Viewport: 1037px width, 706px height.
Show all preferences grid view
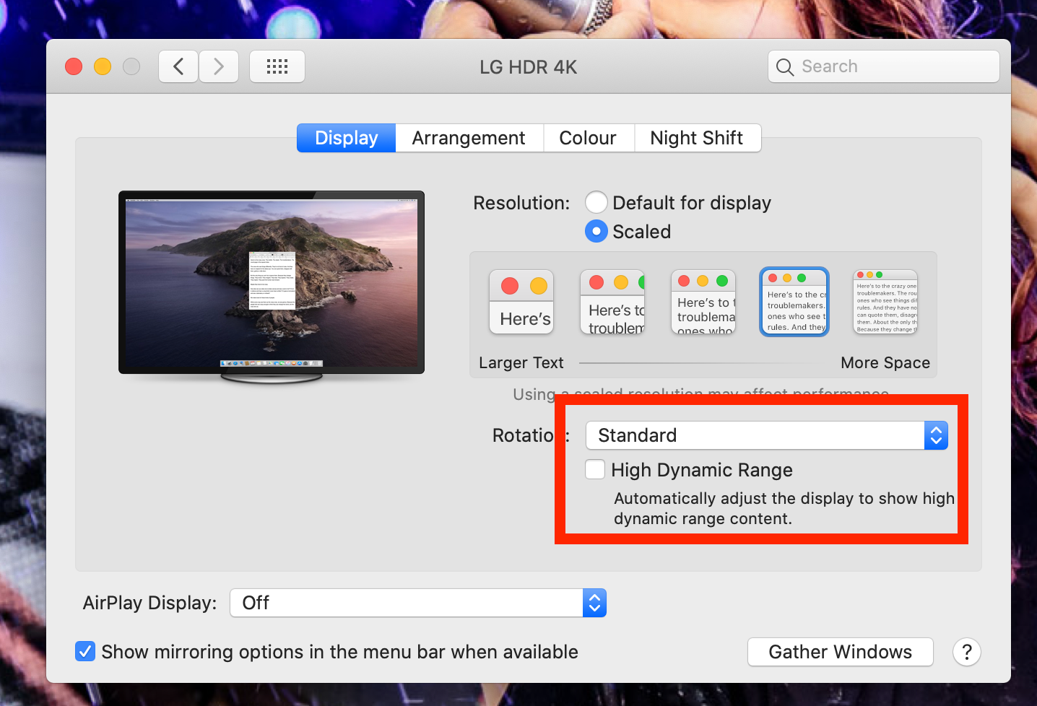point(277,66)
